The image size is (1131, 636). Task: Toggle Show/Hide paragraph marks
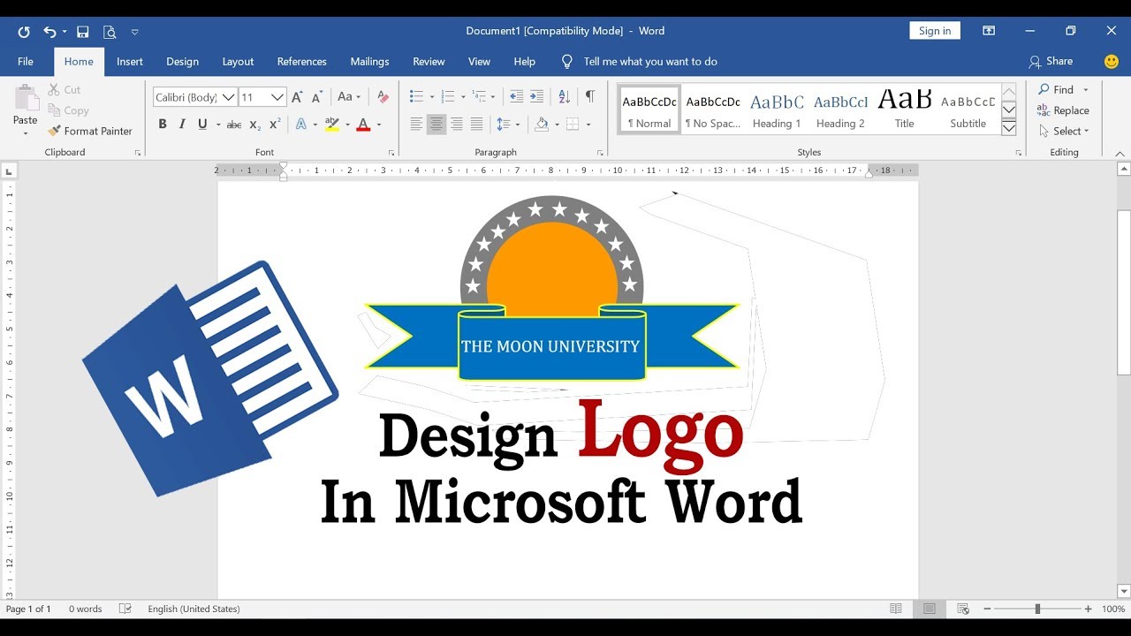click(590, 97)
